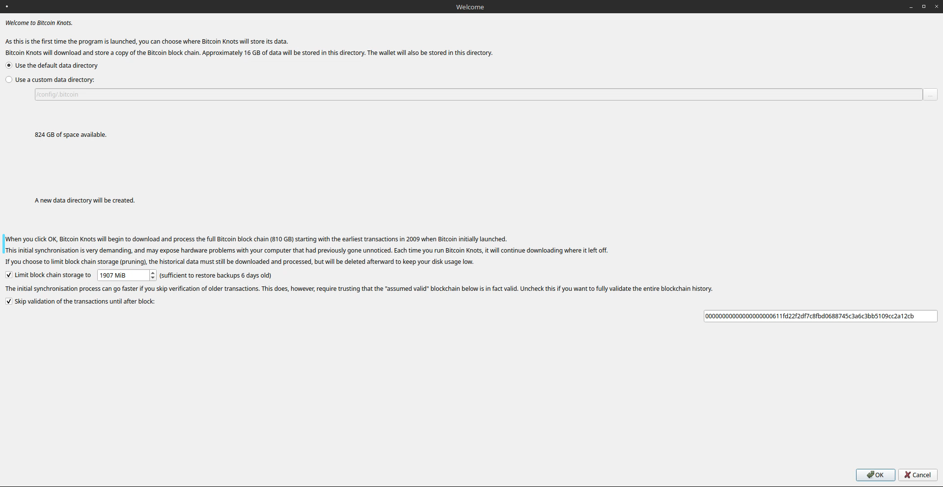
Task: Open the directory browse '...' button
Action: (930, 94)
